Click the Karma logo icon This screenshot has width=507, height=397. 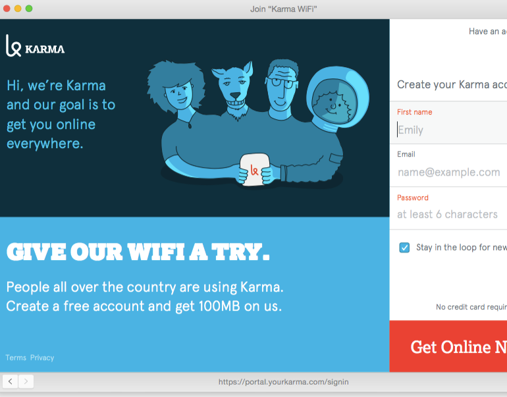(14, 45)
